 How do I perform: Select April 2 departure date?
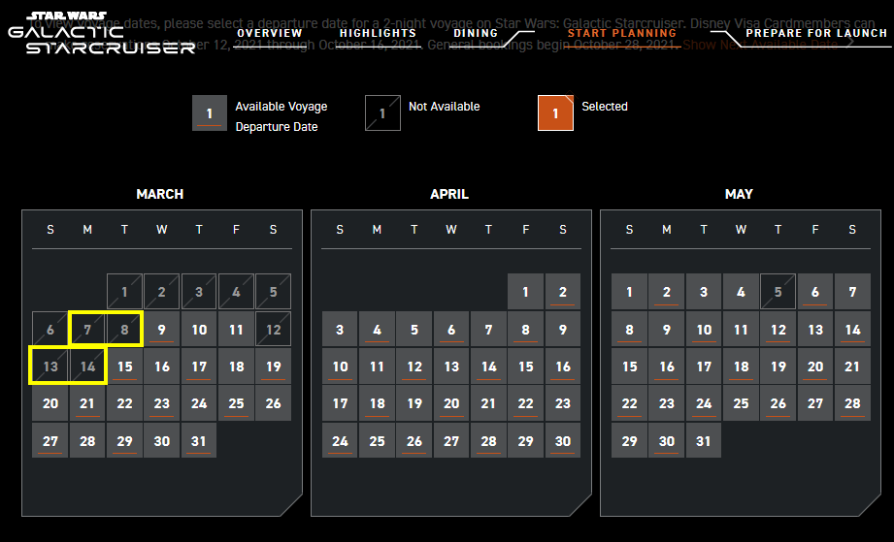pos(563,292)
